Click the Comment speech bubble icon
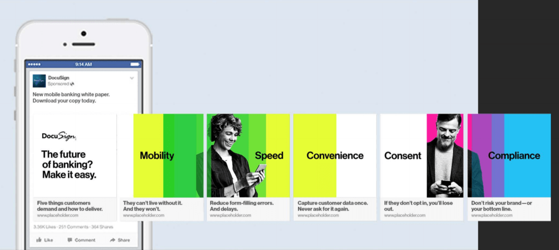 tap(70, 240)
